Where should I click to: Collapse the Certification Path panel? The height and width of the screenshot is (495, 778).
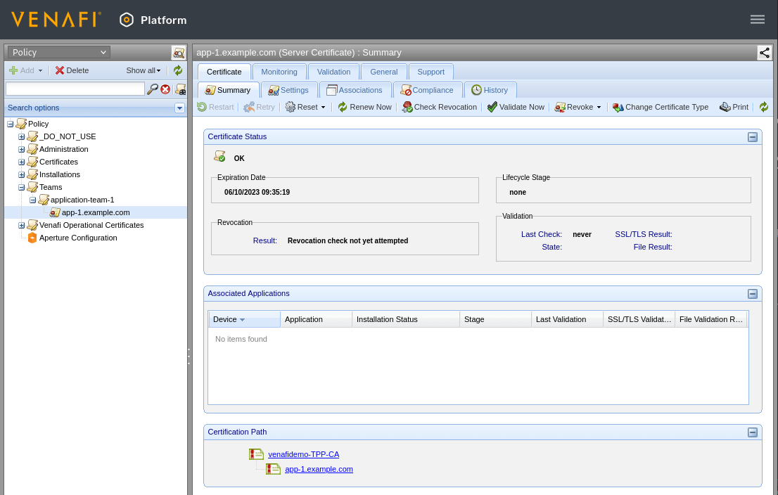coord(752,432)
